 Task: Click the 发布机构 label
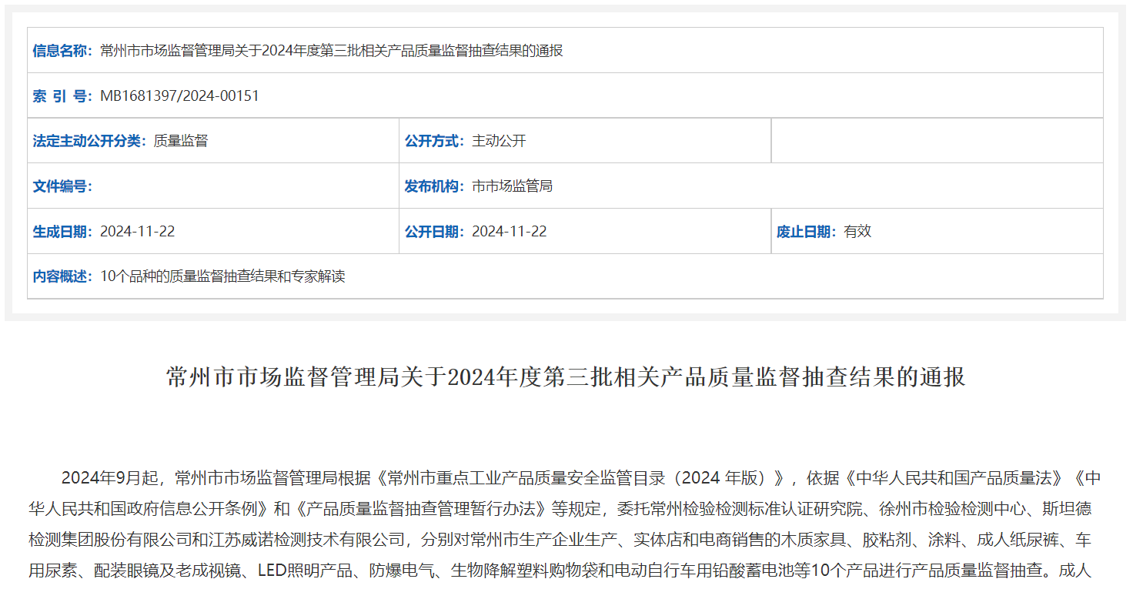click(435, 186)
